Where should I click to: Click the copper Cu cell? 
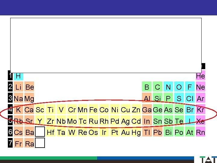125,109
